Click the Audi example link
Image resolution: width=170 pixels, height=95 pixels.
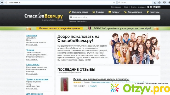tap(78, 21)
